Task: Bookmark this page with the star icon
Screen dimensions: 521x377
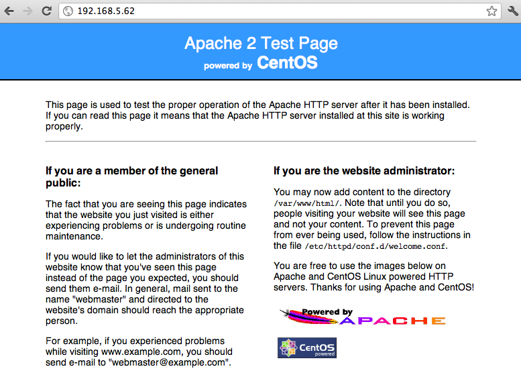Action: [x=491, y=11]
